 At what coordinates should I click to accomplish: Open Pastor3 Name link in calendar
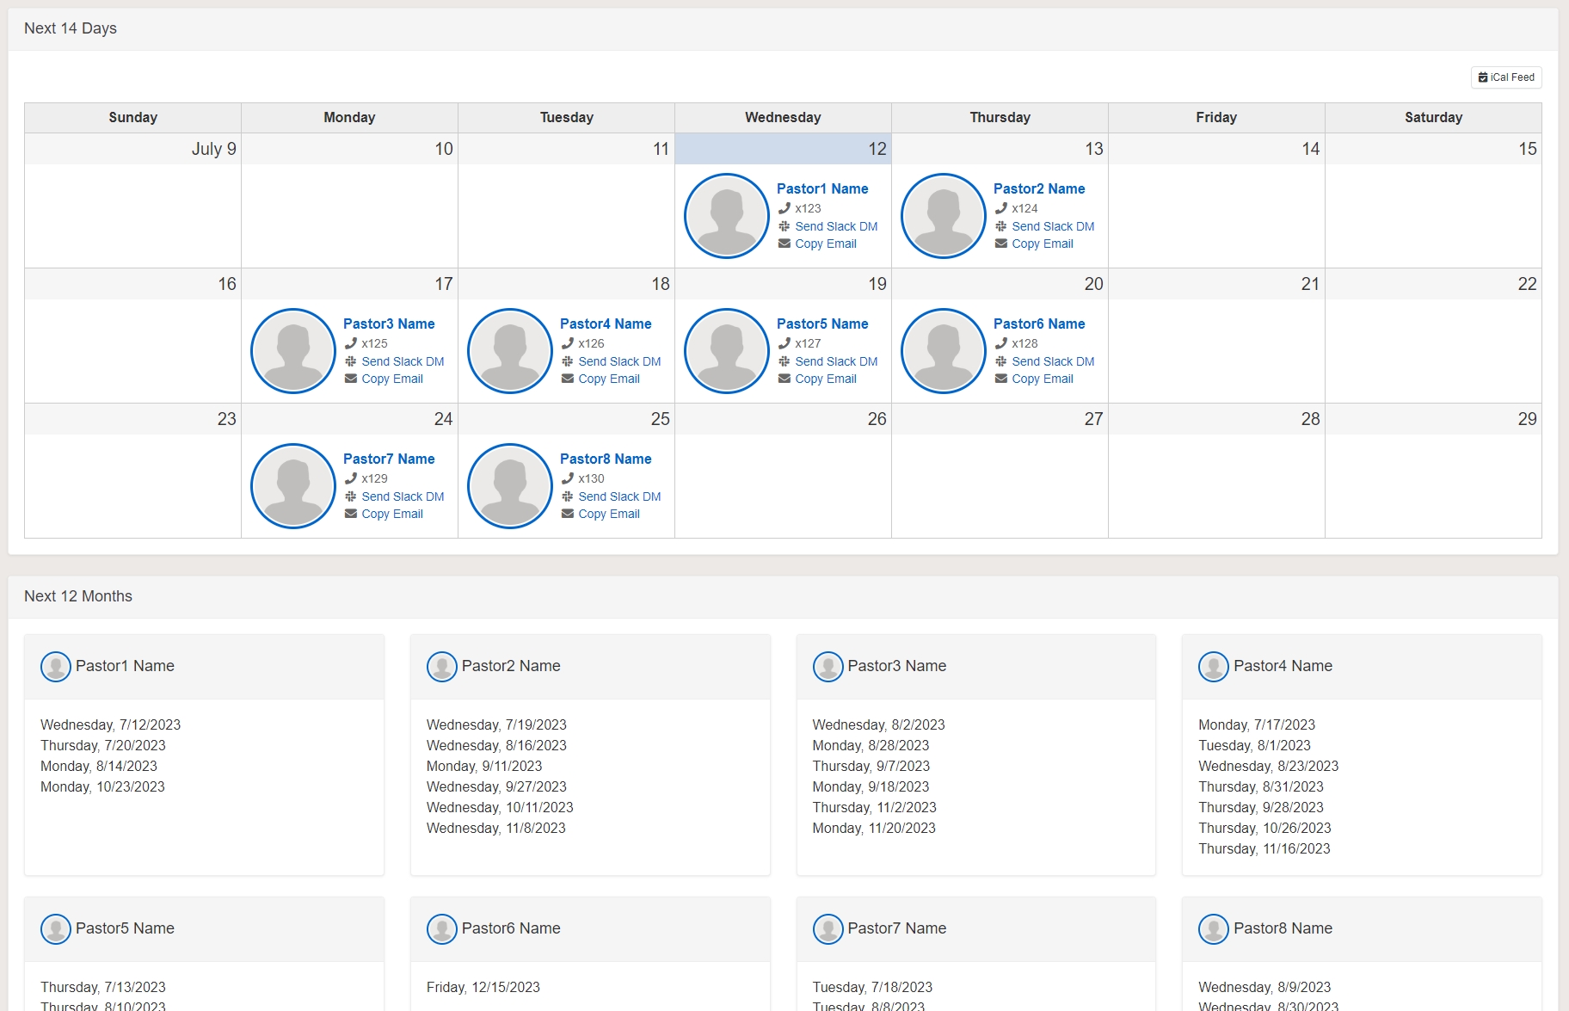pyautogui.click(x=389, y=324)
